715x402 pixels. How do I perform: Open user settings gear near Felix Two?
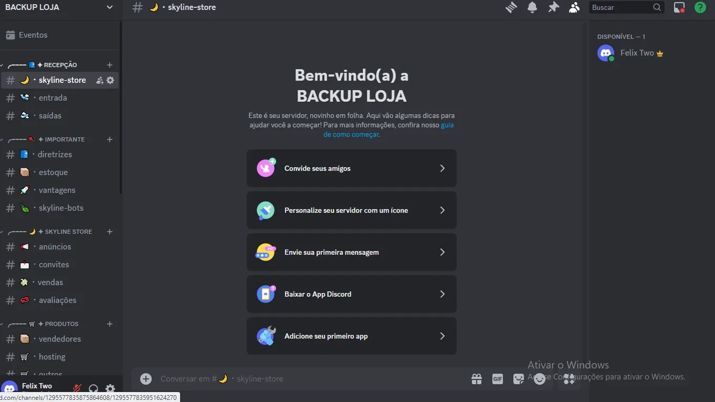(110, 389)
